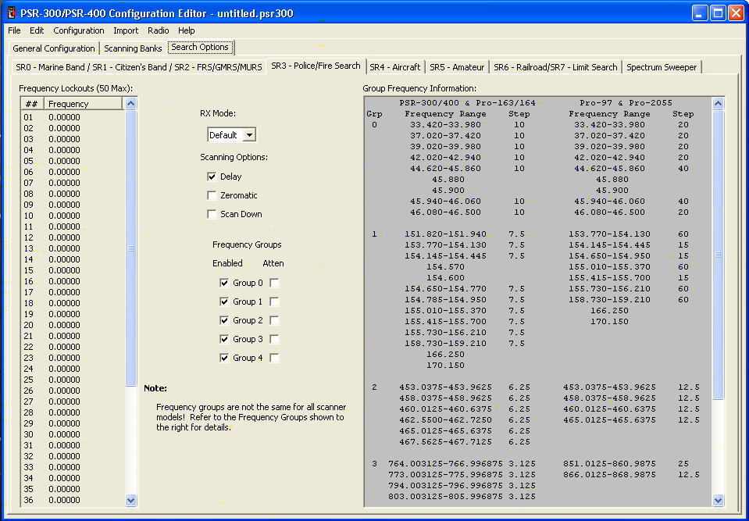Check the Scan Down option
This screenshot has width=749, height=521.
[212, 214]
